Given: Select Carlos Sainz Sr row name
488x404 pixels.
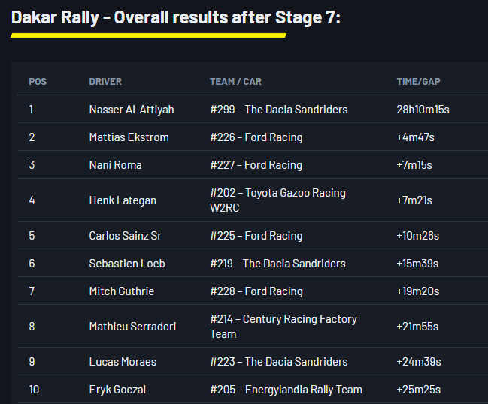Looking at the screenshot, I should click(125, 236).
